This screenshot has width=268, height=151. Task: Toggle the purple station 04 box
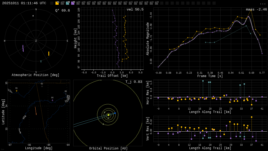click(73, 3)
